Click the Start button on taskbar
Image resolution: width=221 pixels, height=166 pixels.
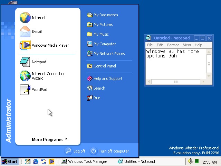click(x=10, y=162)
